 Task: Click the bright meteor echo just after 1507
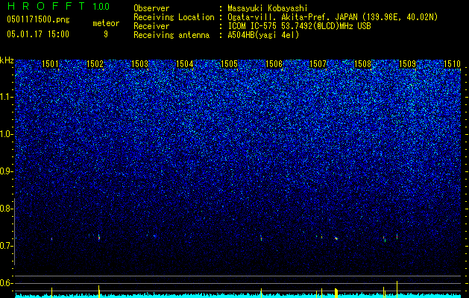(336, 238)
